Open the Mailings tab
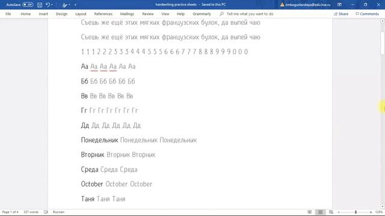 [x=127, y=14]
